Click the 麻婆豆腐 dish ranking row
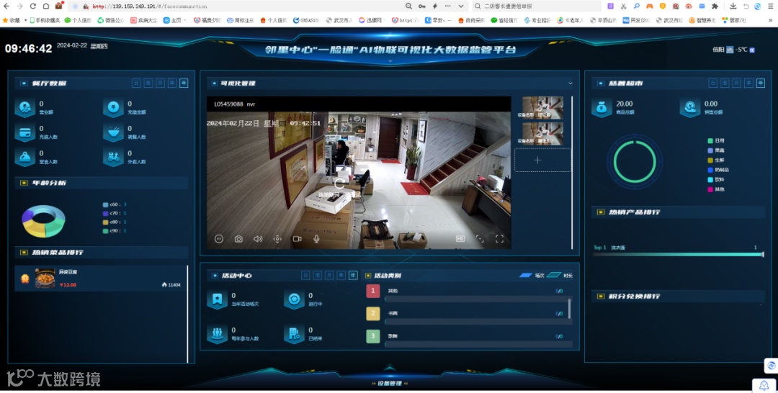 point(100,279)
